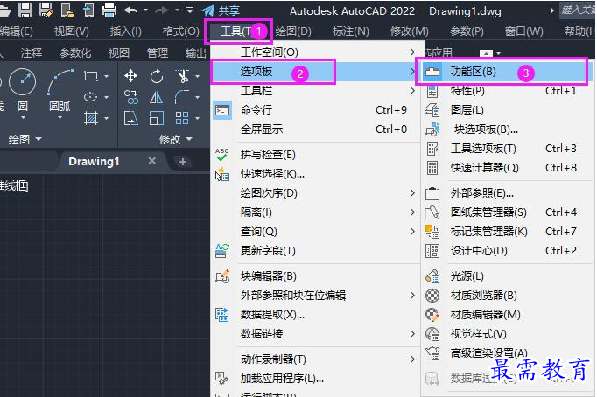Switch to the 管理 ribbon tab
The height and width of the screenshot is (397, 597).
click(x=158, y=52)
